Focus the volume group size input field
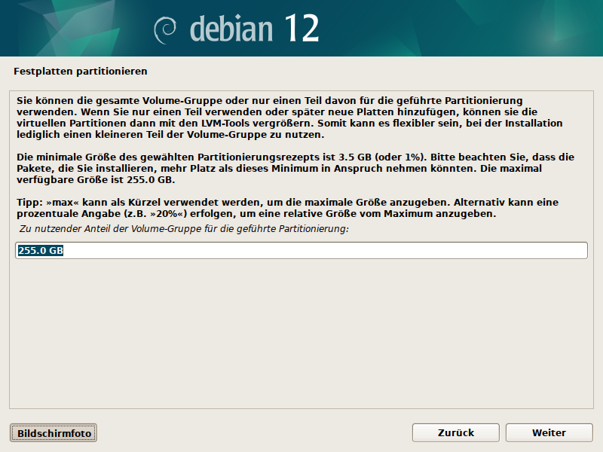 pyautogui.click(x=301, y=251)
